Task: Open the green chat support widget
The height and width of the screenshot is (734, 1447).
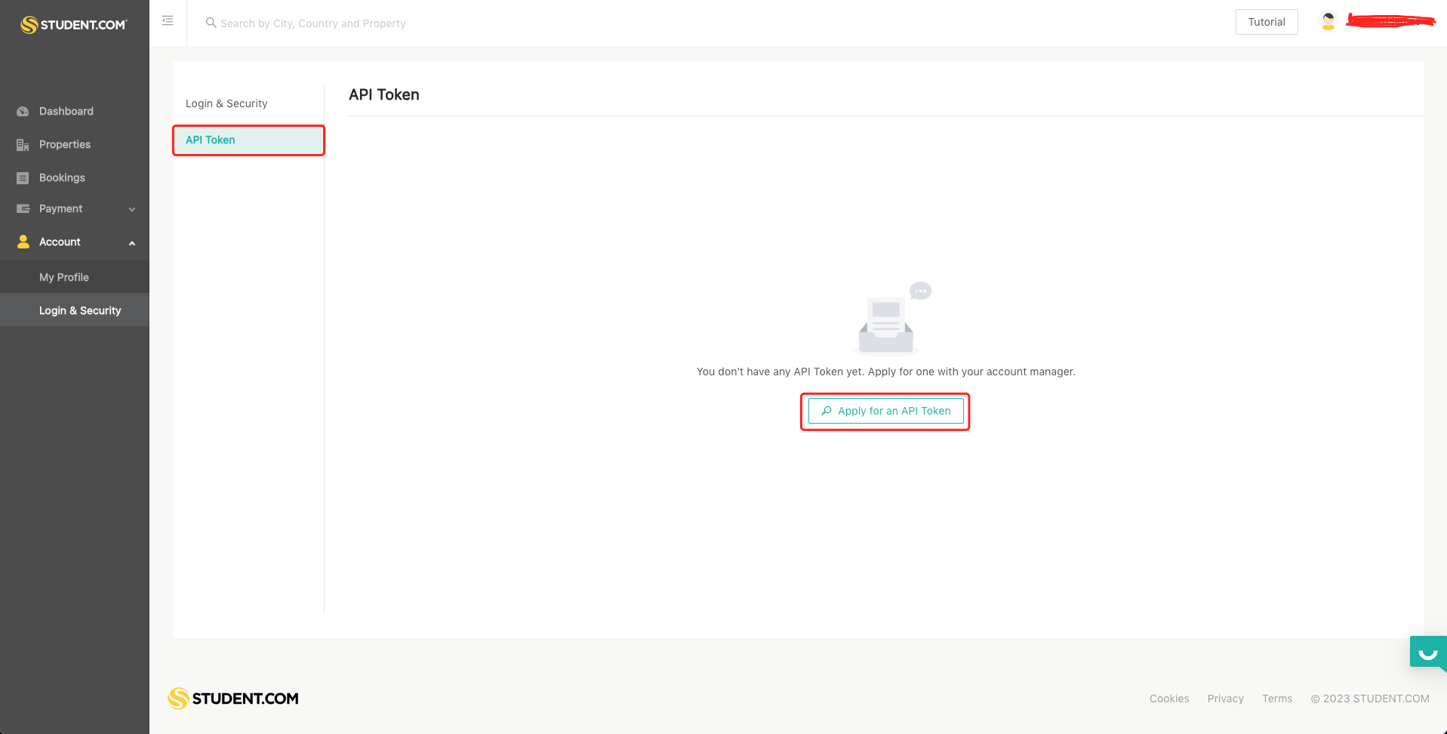Action: (x=1427, y=652)
